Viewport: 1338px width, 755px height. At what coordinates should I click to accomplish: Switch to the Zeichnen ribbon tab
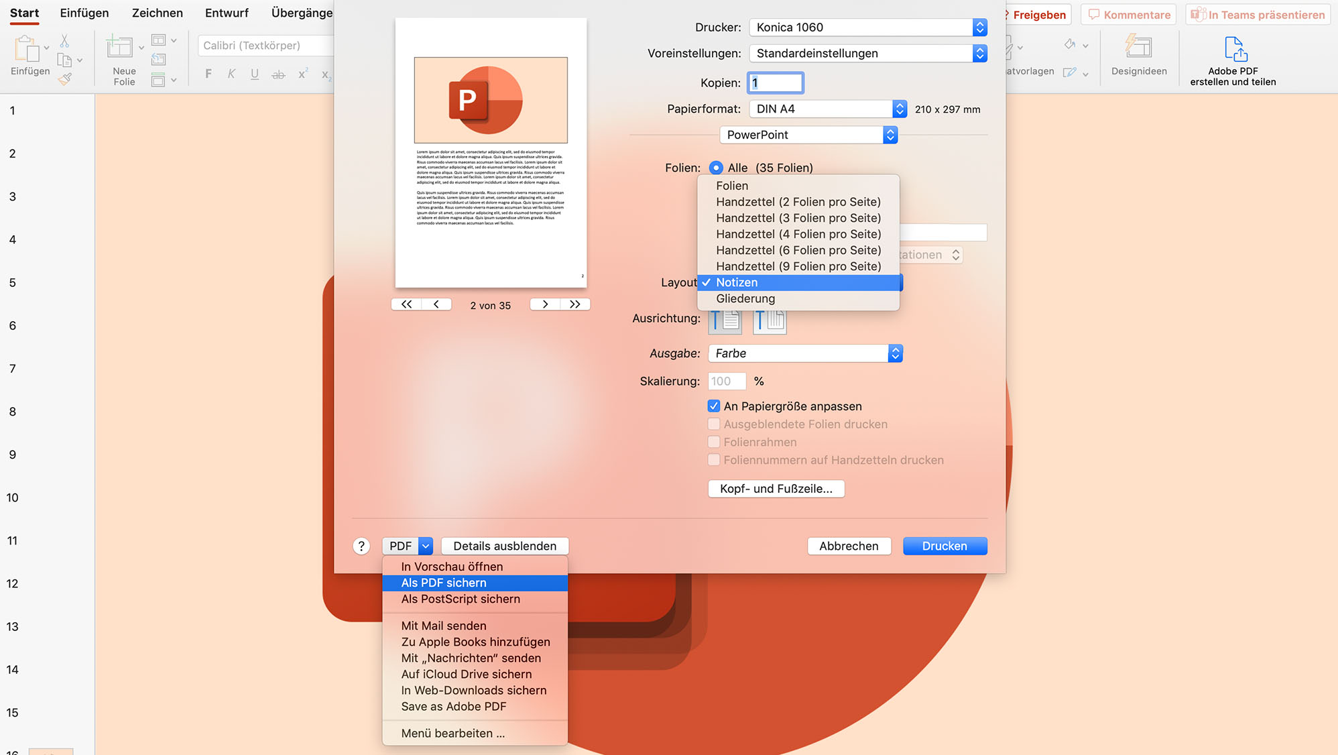click(158, 13)
